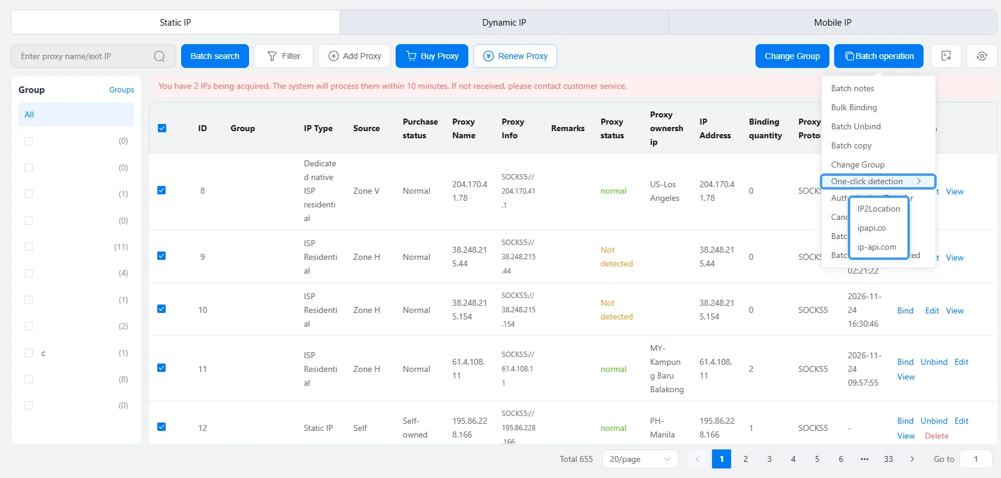
Task: Go to next page arrow
Action: (912, 459)
